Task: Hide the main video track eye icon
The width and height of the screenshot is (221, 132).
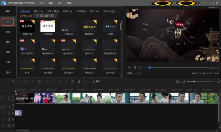Action: pyautogui.click(x=13, y=96)
